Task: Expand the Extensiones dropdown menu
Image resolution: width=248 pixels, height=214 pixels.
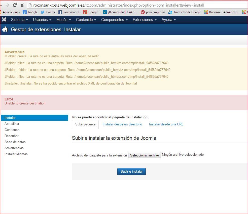Action: point(145,20)
